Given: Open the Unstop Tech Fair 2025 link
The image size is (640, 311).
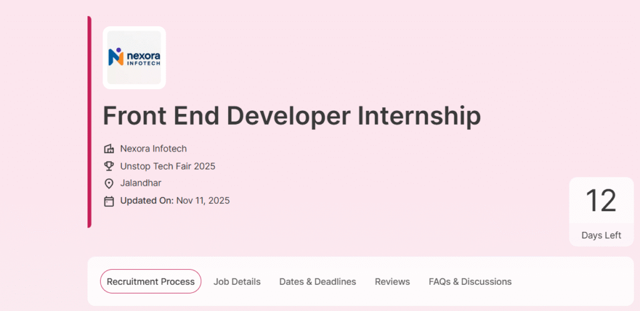Looking at the screenshot, I should [167, 166].
